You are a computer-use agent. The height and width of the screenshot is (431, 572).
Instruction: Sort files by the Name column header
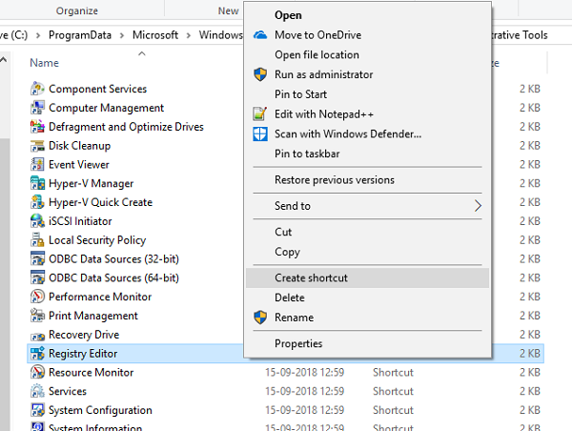click(x=44, y=63)
